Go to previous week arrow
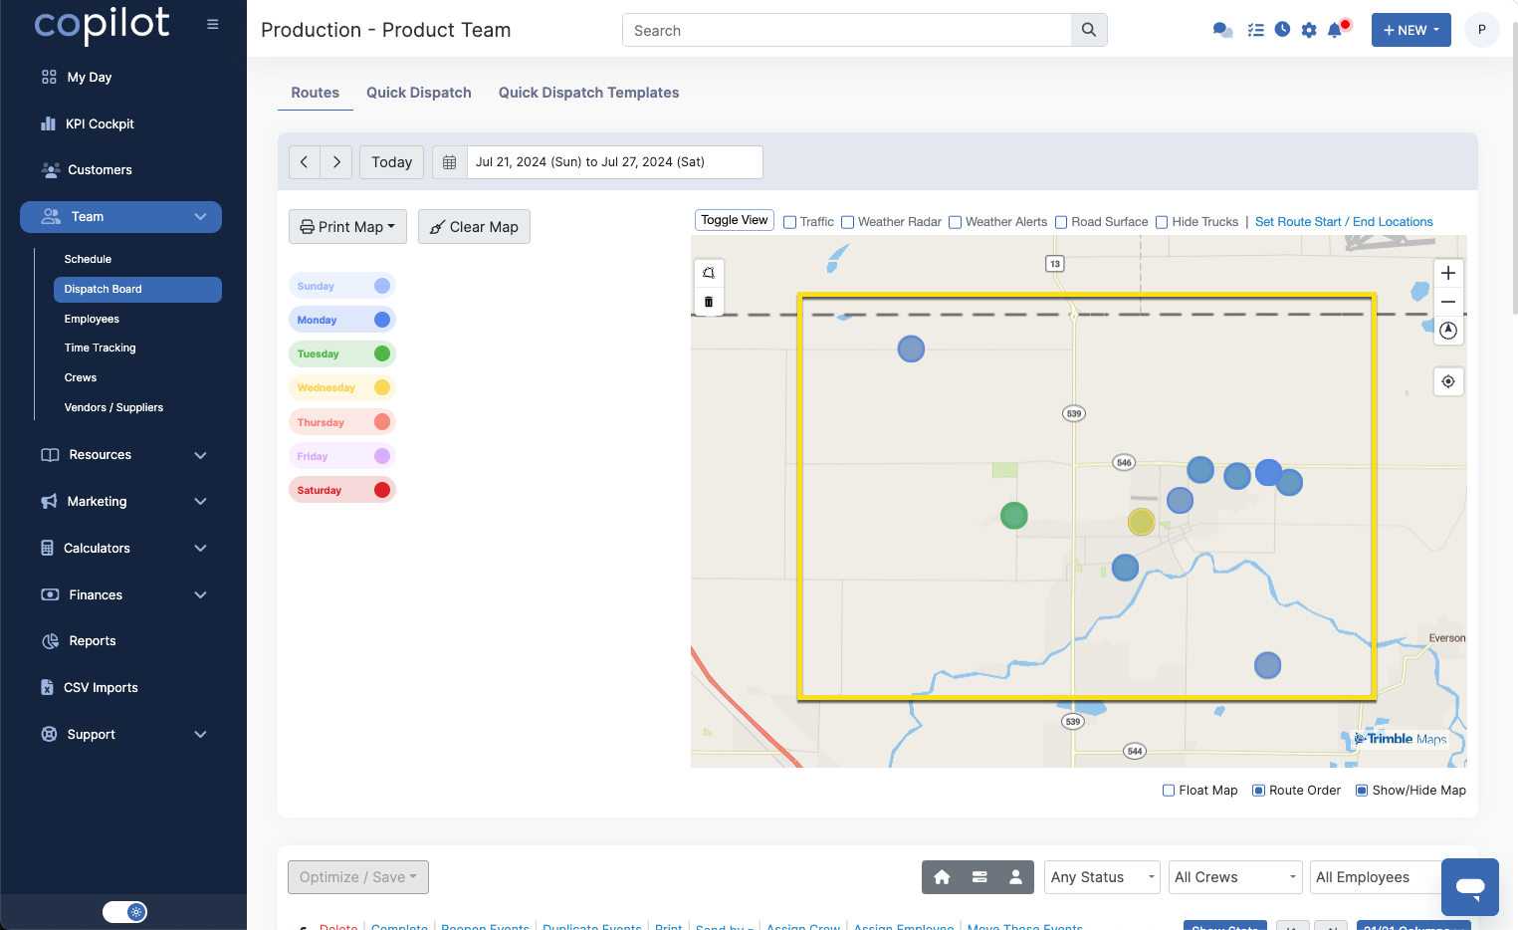Image resolution: width=1518 pixels, height=930 pixels. coord(305,162)
